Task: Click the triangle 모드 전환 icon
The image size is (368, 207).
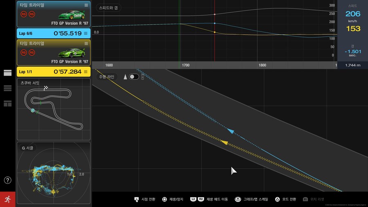Action: (278, 199)
